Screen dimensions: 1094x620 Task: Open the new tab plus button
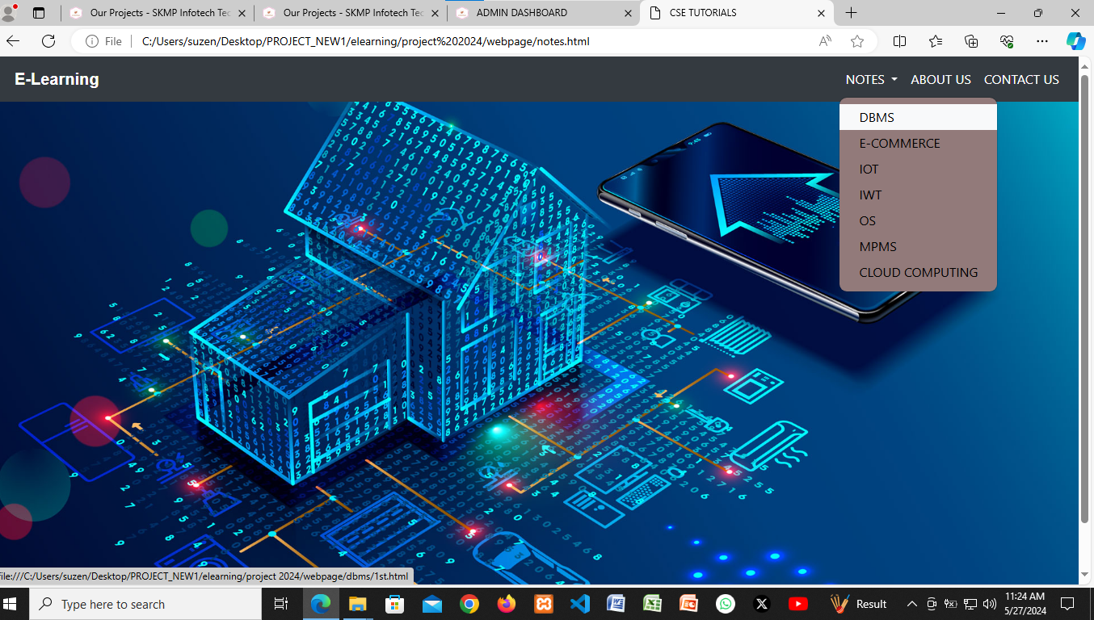(851, 13)
